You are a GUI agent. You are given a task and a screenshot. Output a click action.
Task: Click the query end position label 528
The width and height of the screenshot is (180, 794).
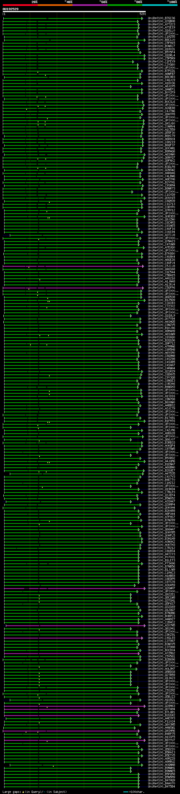[x=142, y=14]
